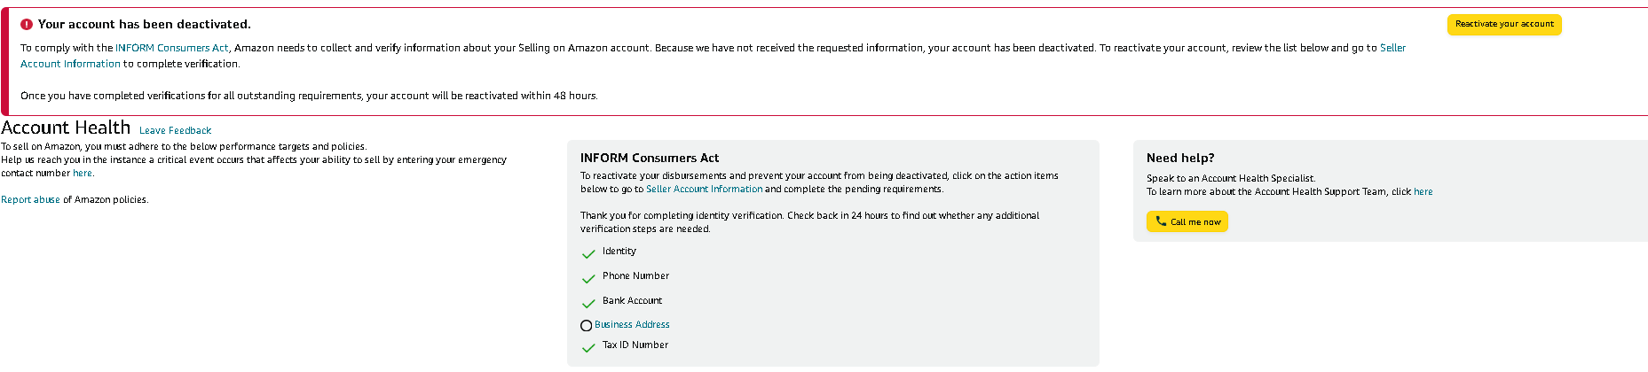1648x372 pixels.
Task: Open Account Health Support Team 'here' link
Action: tap(1423, 192)
